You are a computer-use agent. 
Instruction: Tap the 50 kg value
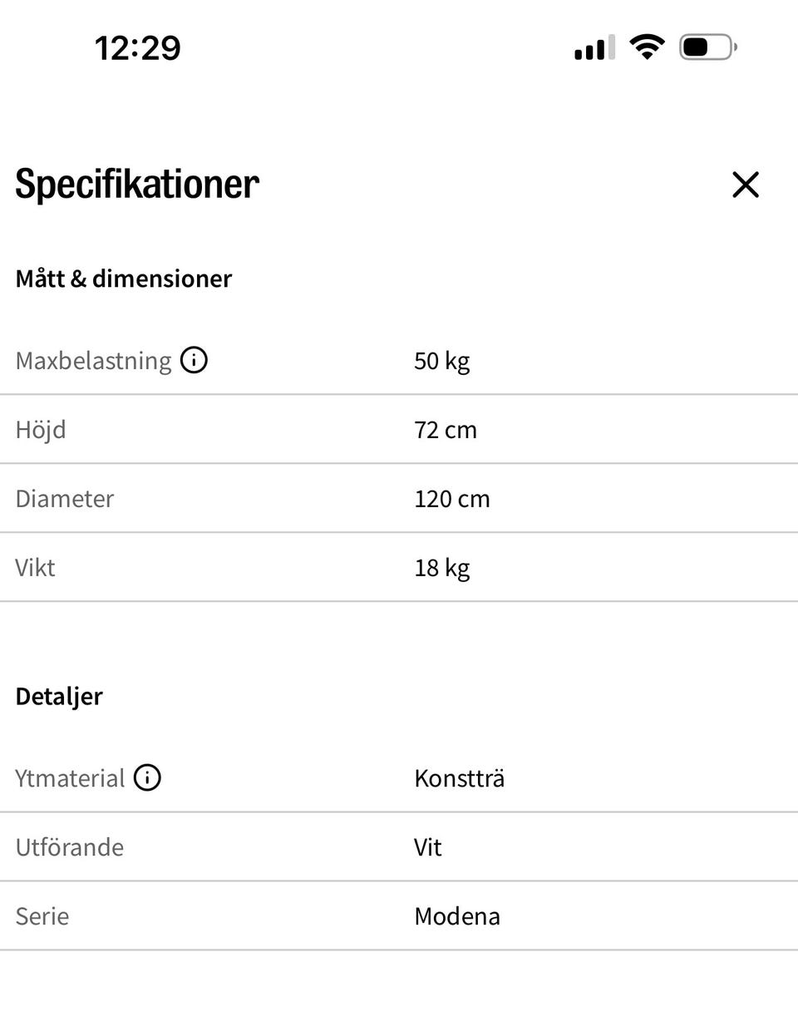tap(441, 361)
